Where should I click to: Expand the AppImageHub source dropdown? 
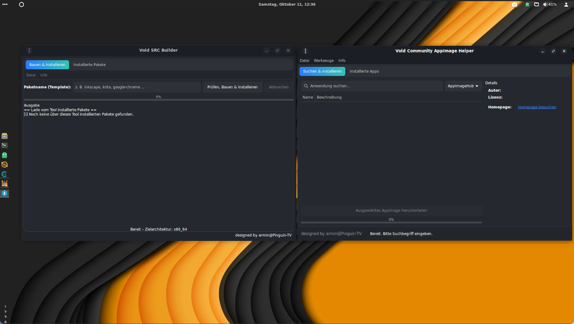click(463, 86)
